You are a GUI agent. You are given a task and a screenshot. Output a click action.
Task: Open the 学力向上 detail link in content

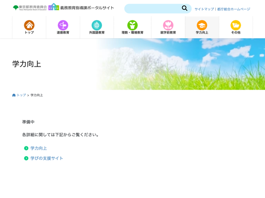(39, 148)
